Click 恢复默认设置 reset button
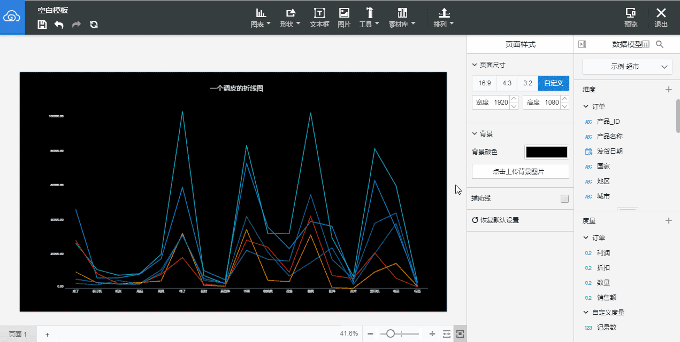Screen dimensions: 680x342 [495, 220]
